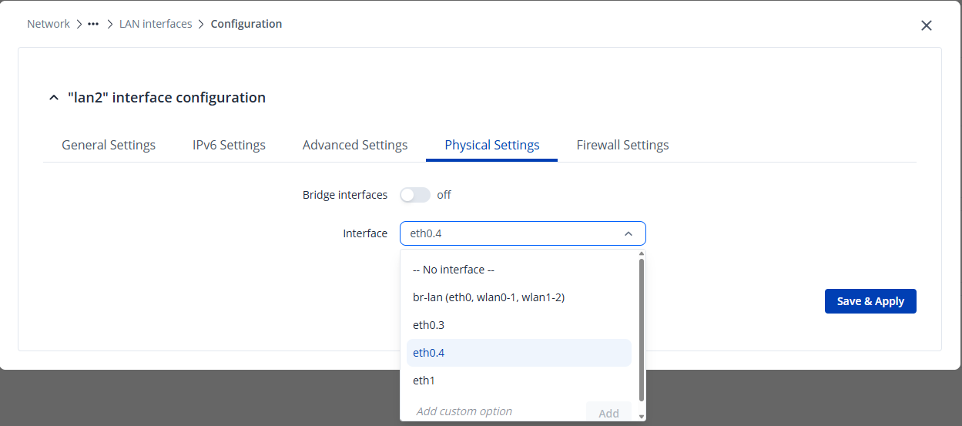The height and width of the screenshot is (426, 962).
Task: Click the dropdown list scrollbar
Action: tap(642, 331)
